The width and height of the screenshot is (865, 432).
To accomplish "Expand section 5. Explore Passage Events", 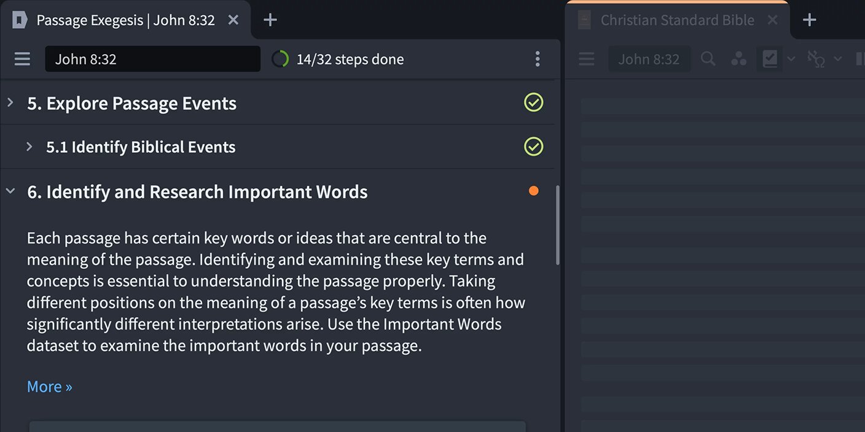I will pyautogui.click(x=10, y=102).
